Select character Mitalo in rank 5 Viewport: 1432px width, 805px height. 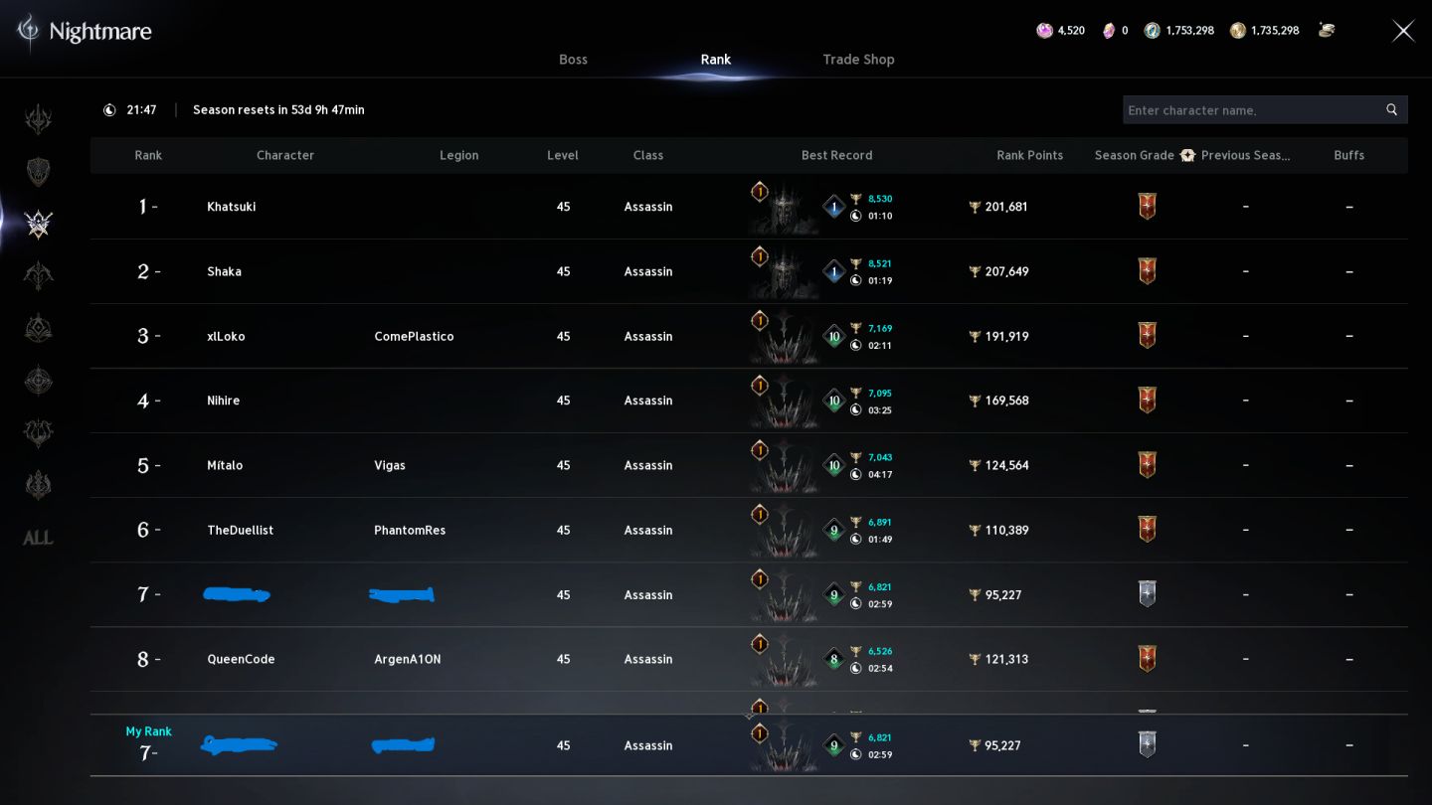point(225,465)
